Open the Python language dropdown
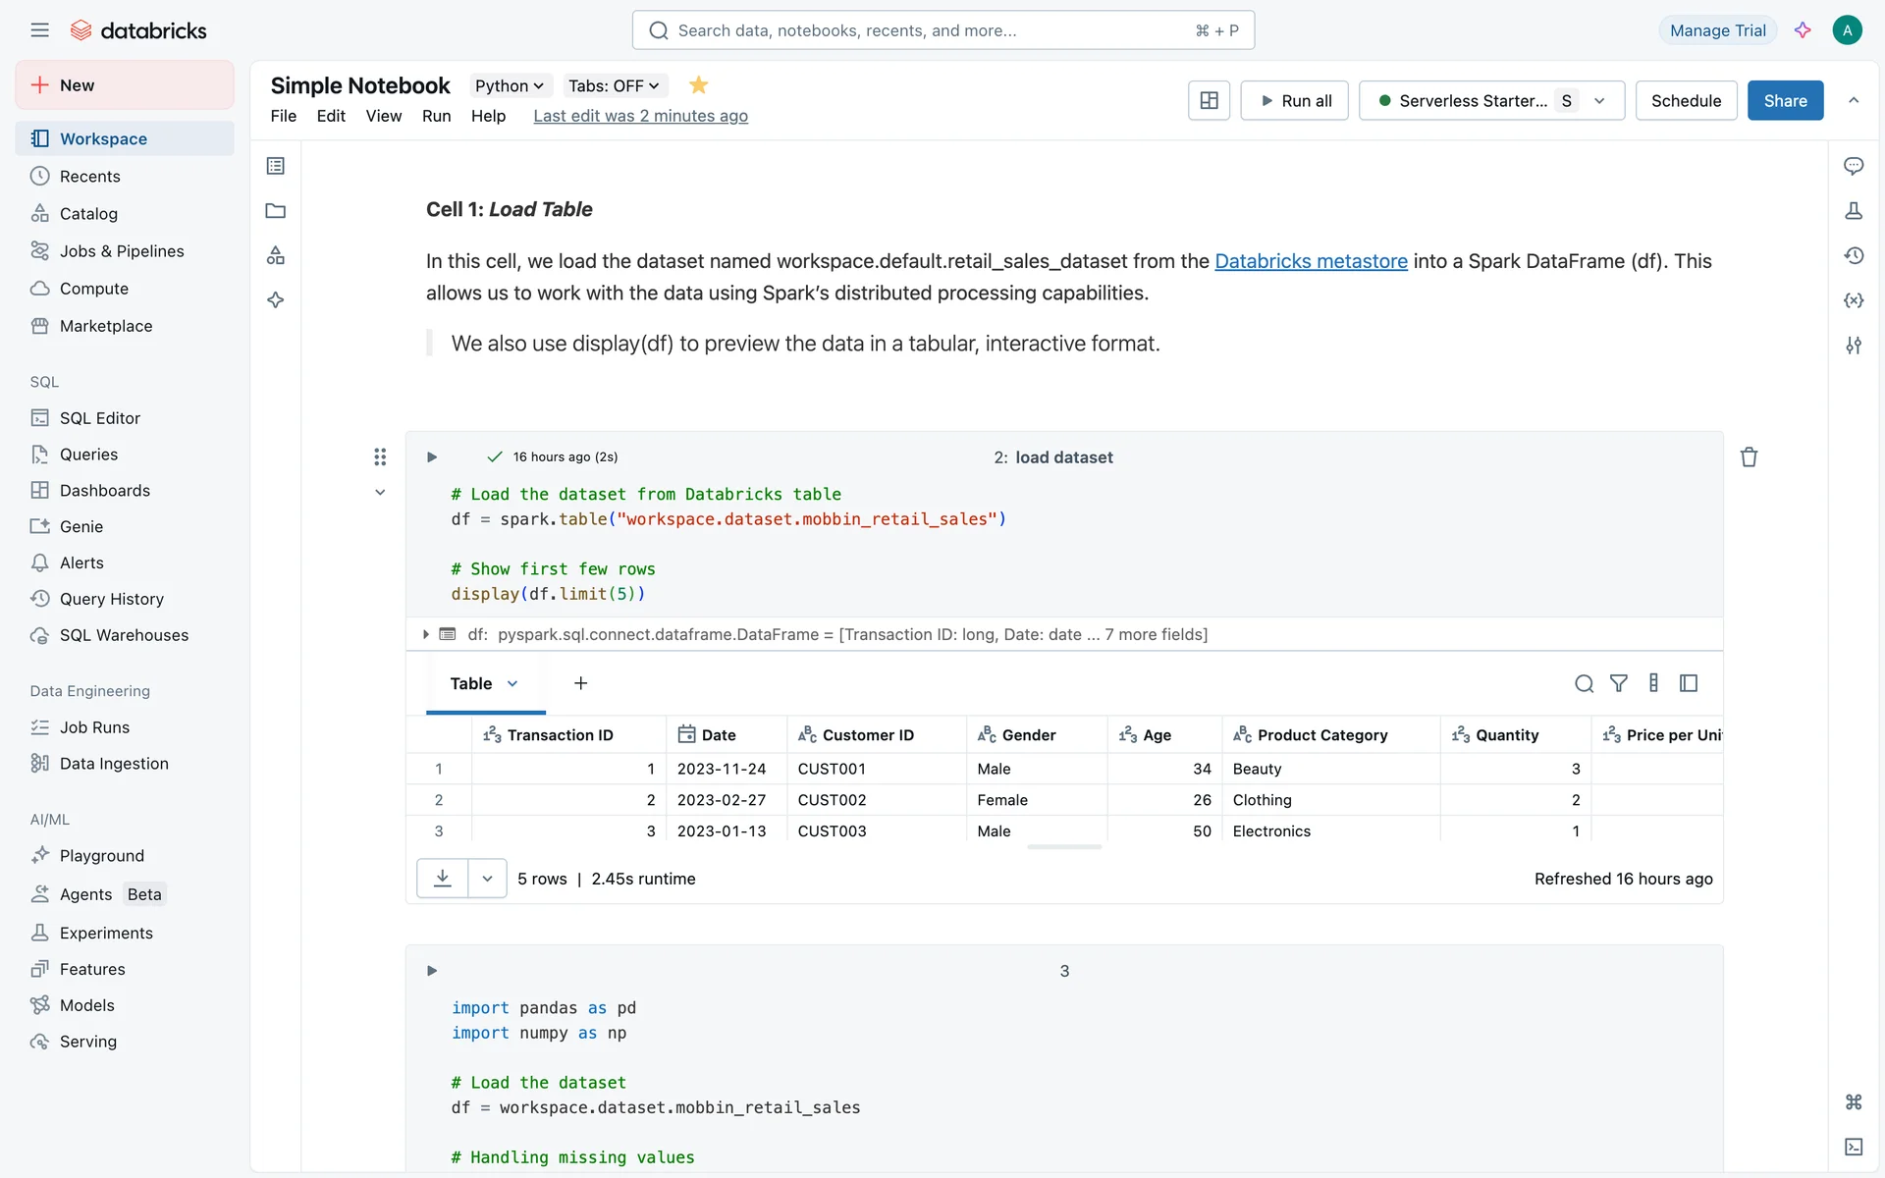 (509, 85)
